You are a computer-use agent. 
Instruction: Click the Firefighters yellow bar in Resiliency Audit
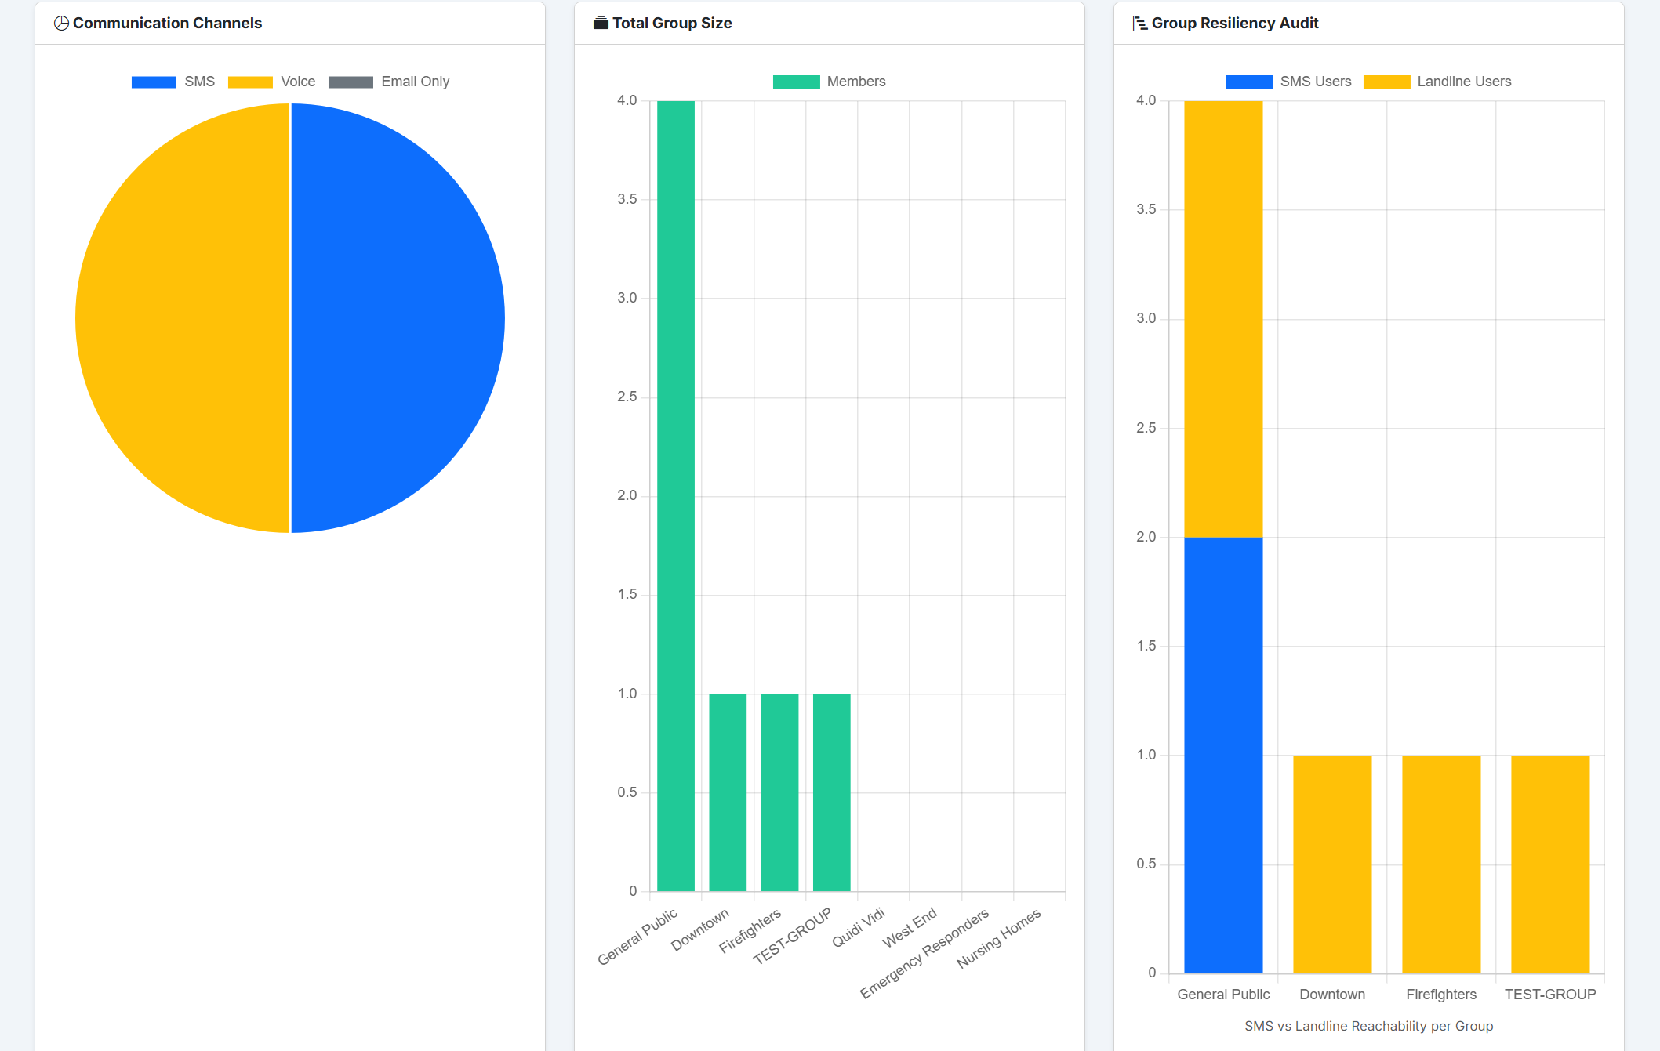coord(1440,862)
